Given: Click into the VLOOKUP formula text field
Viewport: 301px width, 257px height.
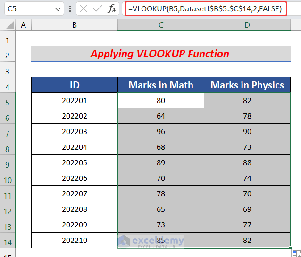Looking at the screenshot, I should [205, 8].
